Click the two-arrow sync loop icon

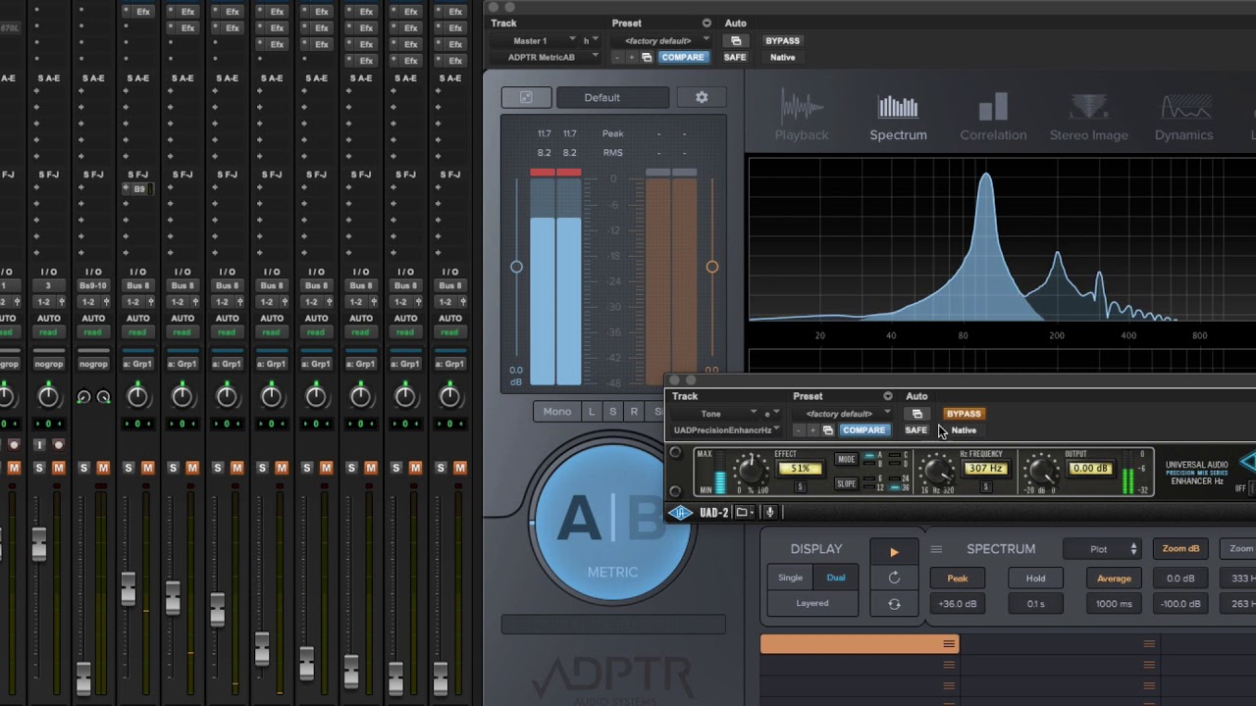coord(894,604)
